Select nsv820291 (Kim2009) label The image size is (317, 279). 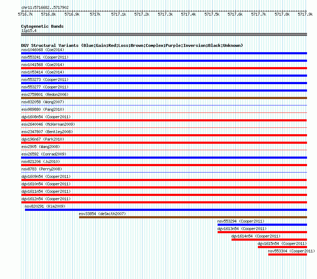point(45,206)
